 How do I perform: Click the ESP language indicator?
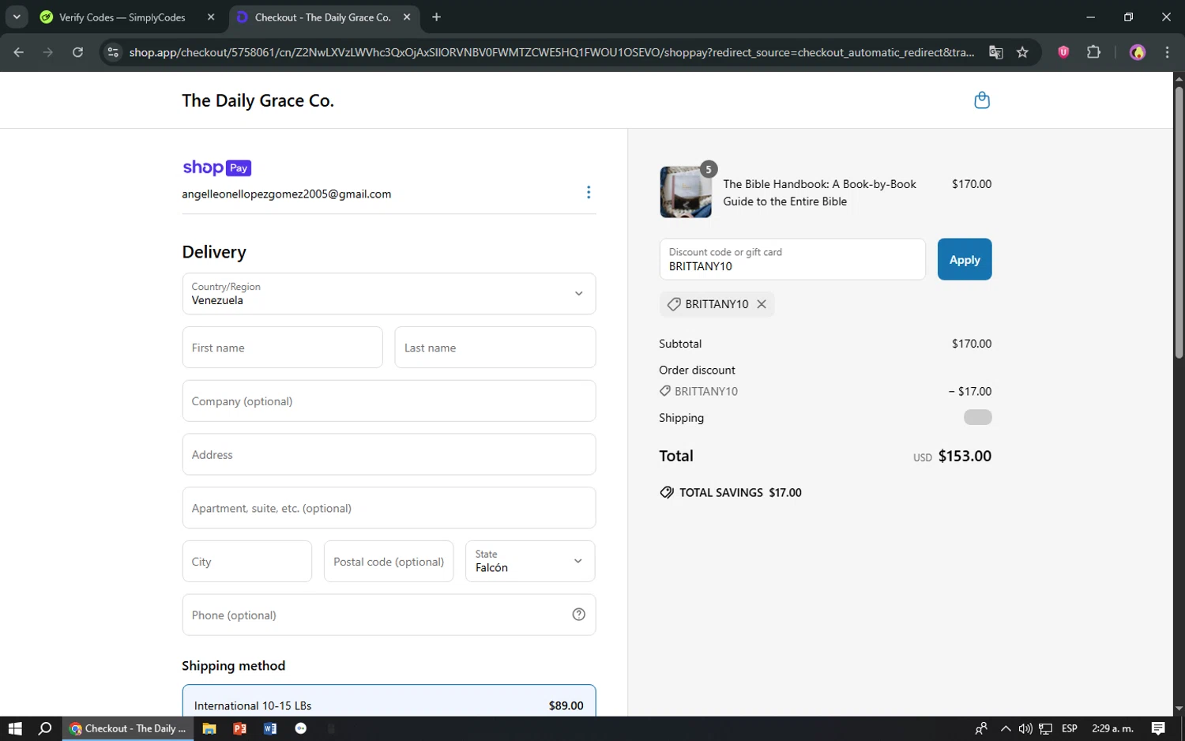pos(1070,728)
